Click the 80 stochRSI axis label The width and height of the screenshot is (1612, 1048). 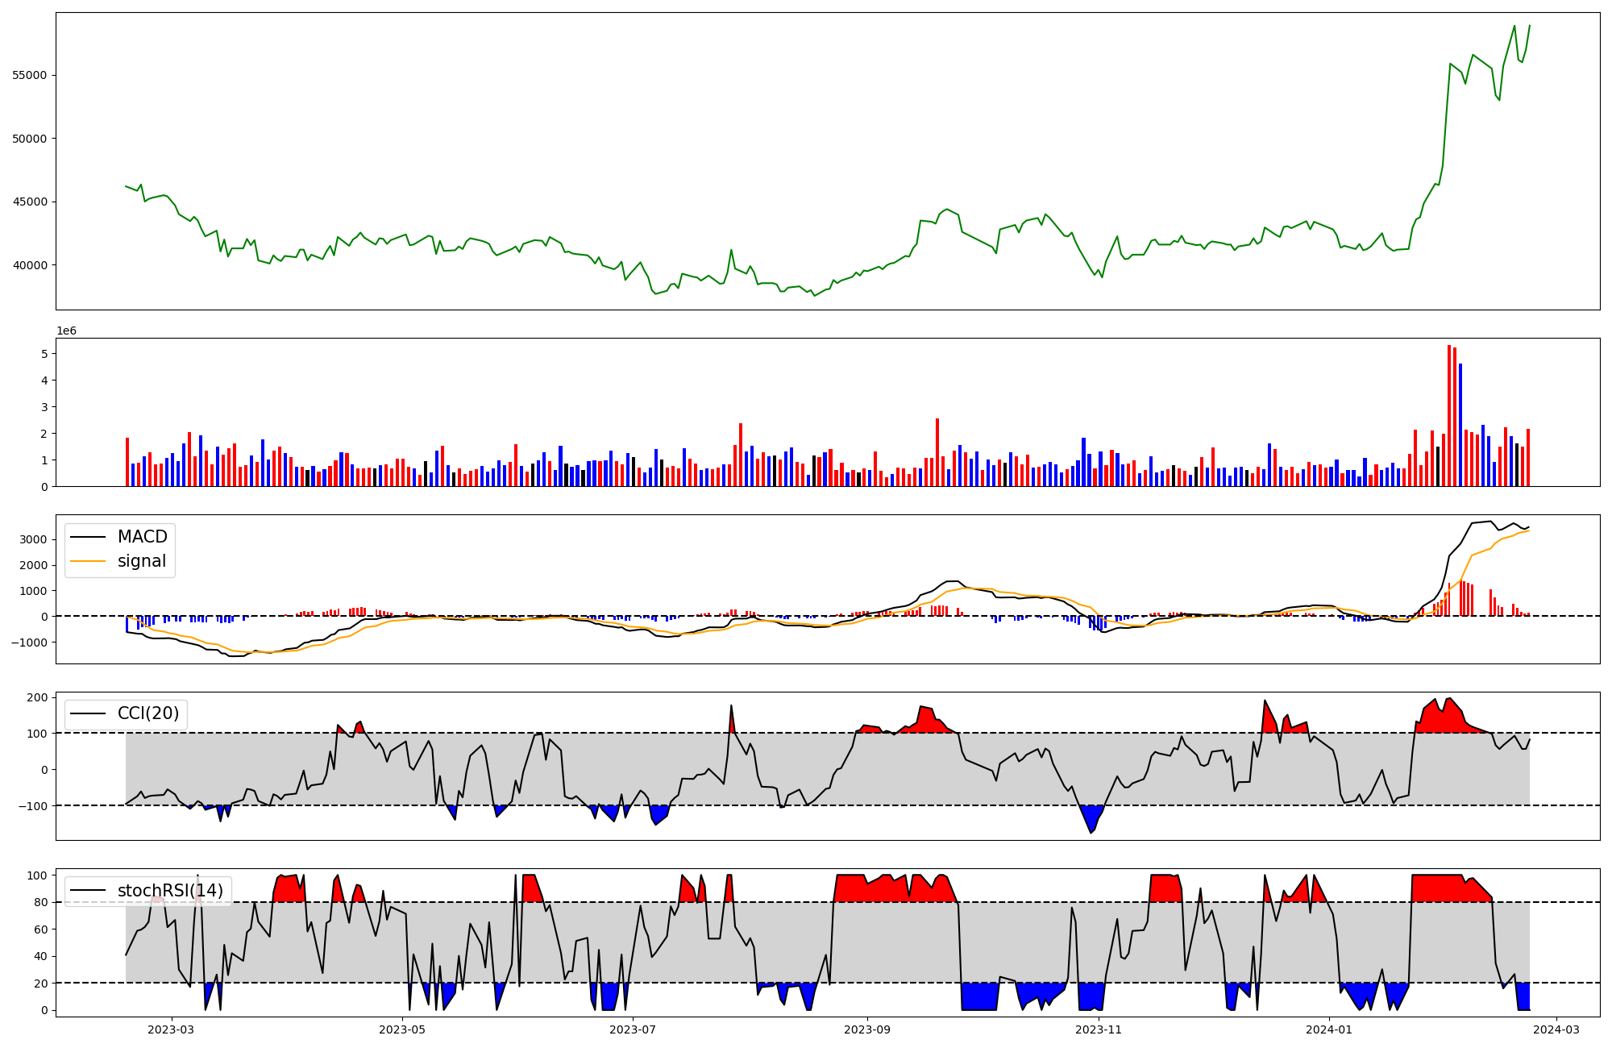pos(40,902)
